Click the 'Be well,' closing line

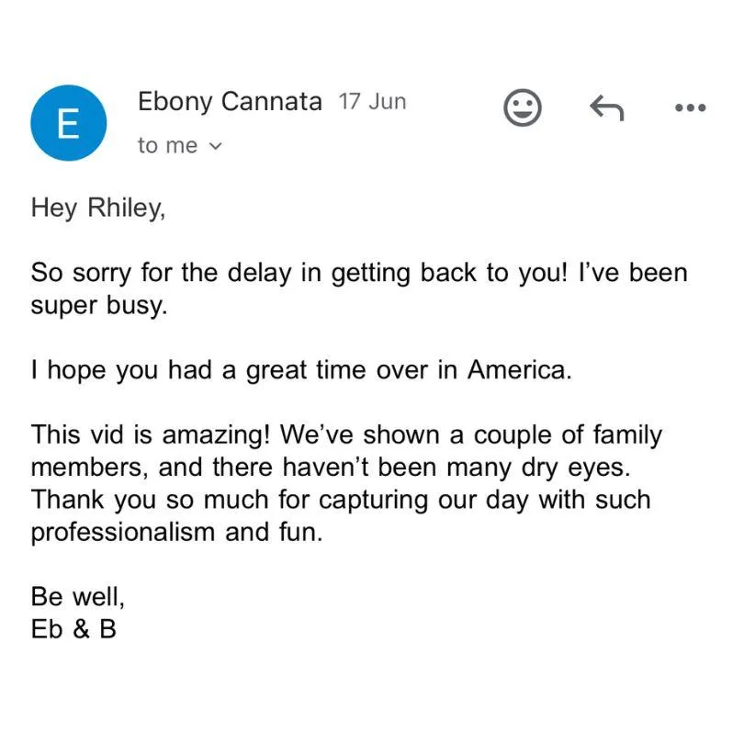pyautogui.click(x=78, y=597)
